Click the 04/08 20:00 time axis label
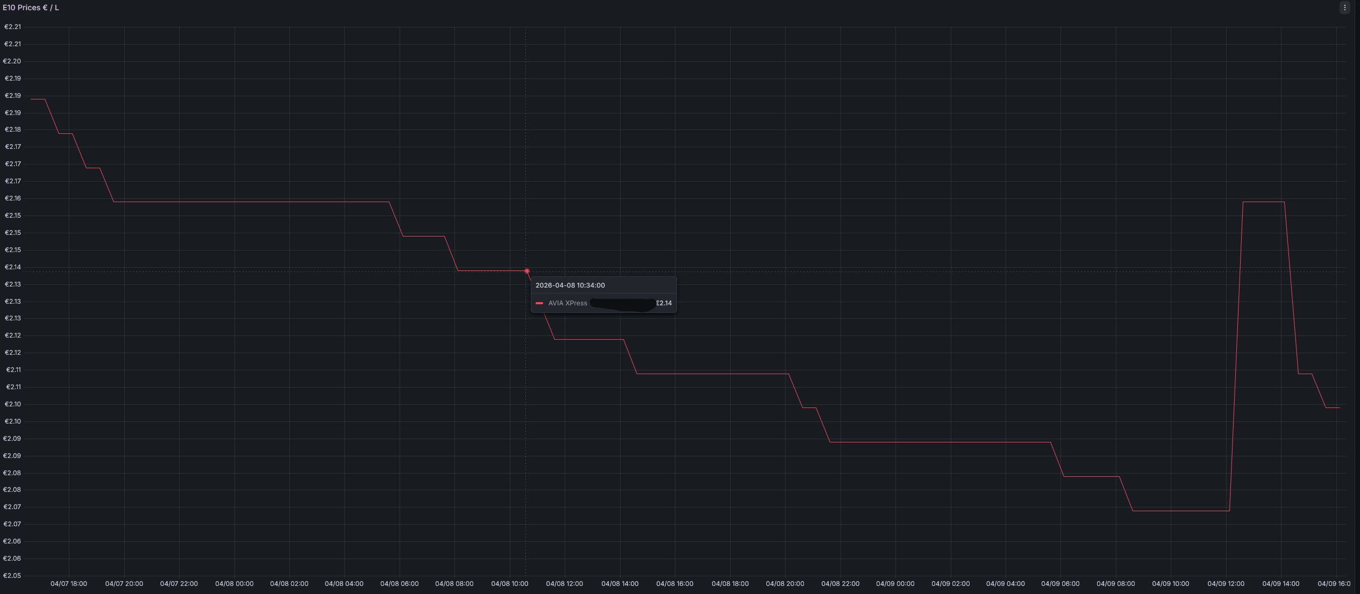 point(785,584)
